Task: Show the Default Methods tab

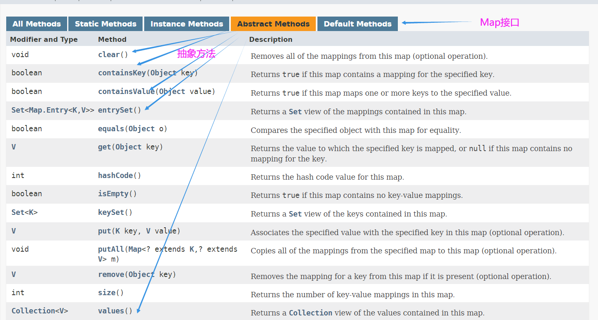Action: click(x=358, y=24)
